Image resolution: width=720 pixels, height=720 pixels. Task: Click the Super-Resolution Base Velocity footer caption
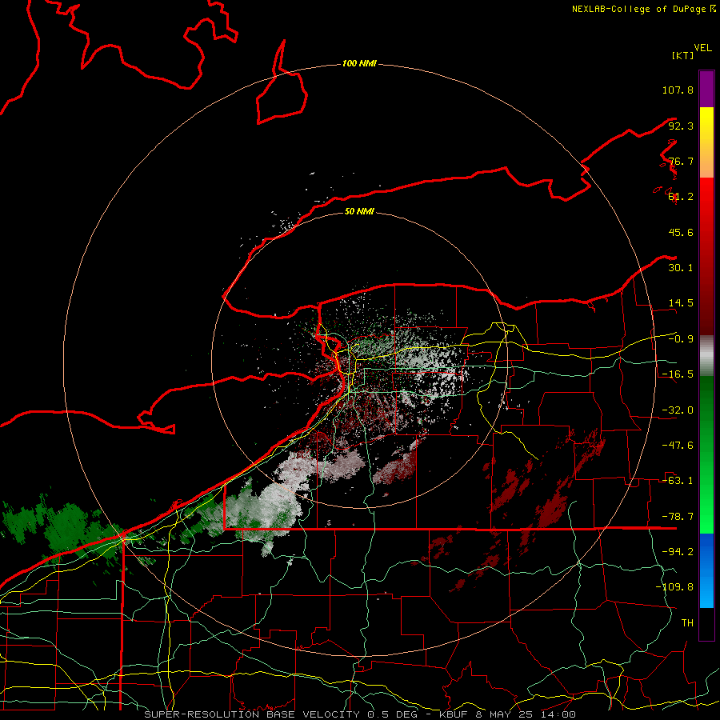359,714
